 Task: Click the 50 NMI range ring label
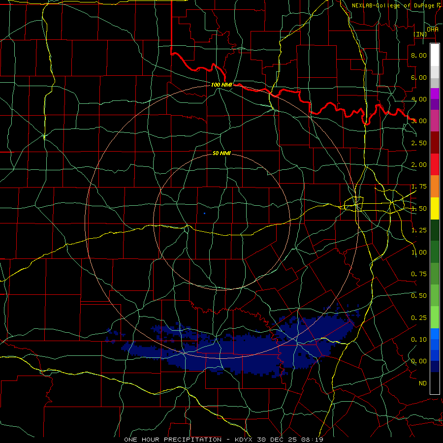coord(221,153)
